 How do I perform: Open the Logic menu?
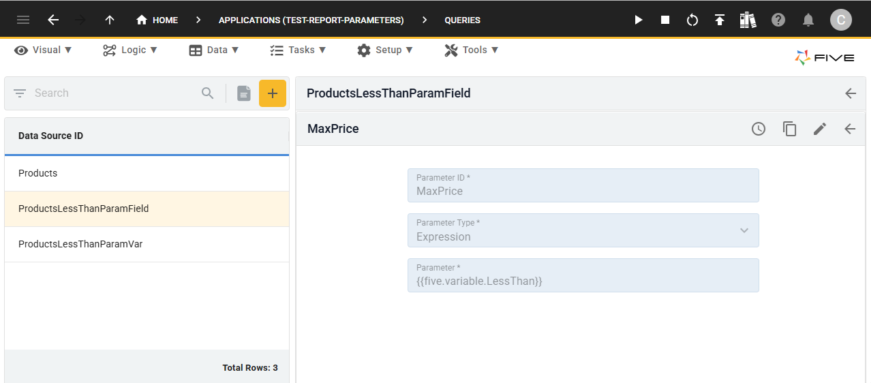point(130,50)
